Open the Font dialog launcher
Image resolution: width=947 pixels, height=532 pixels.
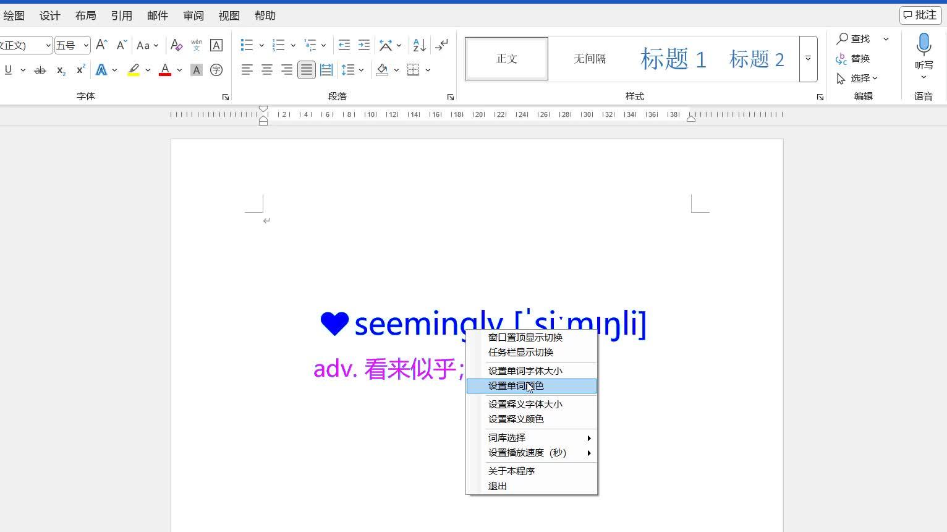coord(226,97)
